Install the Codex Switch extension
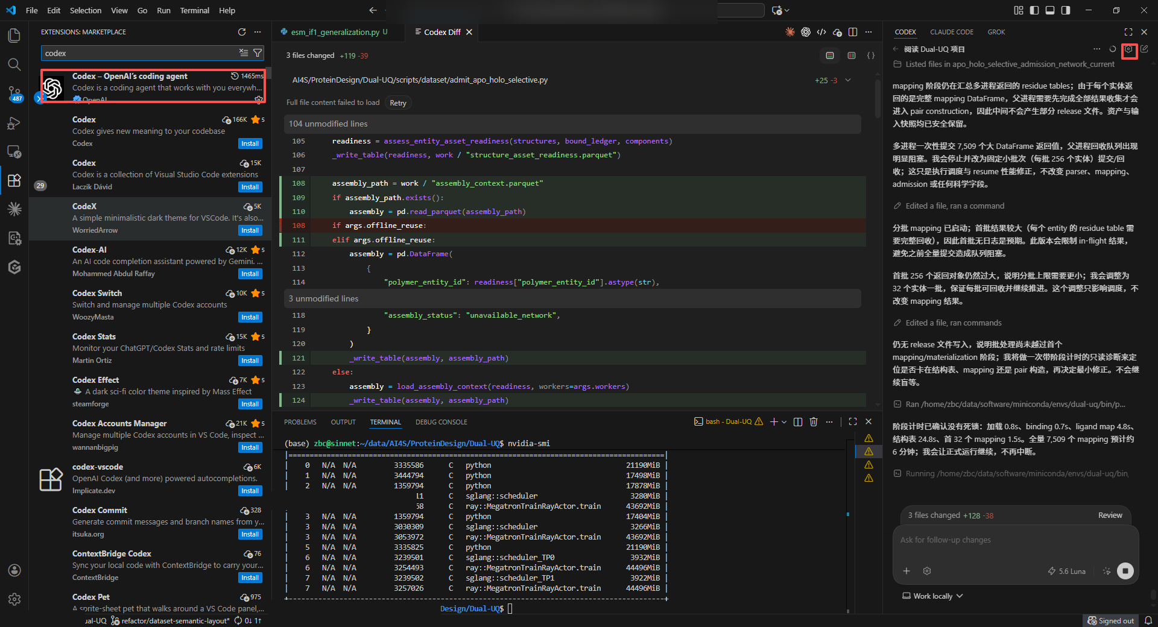Screen dimensions: 1158x627 click(x=250, y=317)
